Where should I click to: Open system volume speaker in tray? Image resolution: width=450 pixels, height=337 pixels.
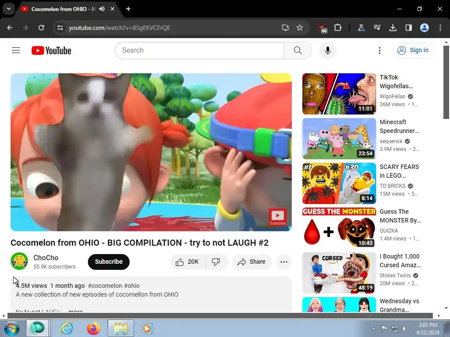pos(405,329)
